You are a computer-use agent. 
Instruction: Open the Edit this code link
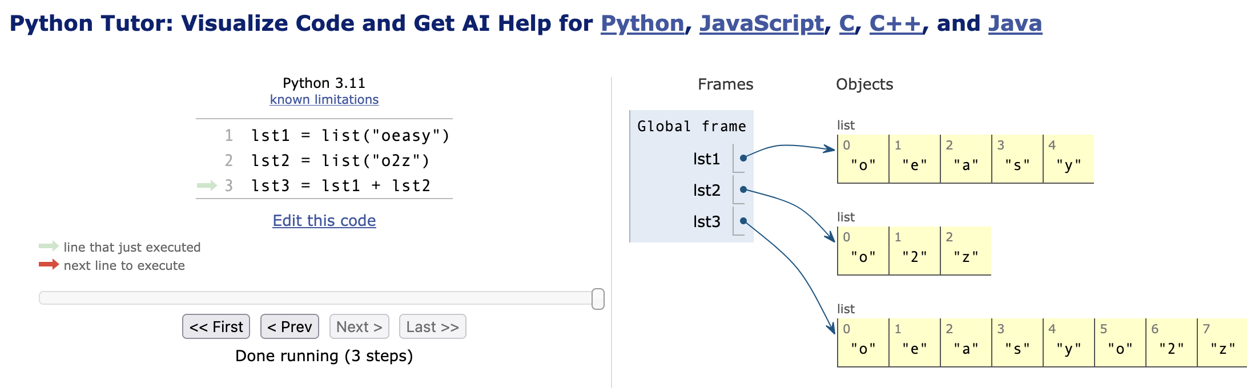click(x=324, y=221)
